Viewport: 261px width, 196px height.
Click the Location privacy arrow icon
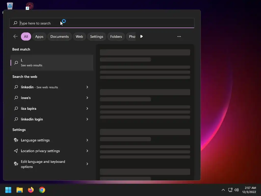click(x=16, y=151)
